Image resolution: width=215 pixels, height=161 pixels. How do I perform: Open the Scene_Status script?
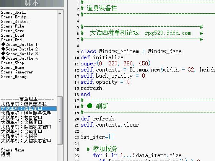click(15, 21)
